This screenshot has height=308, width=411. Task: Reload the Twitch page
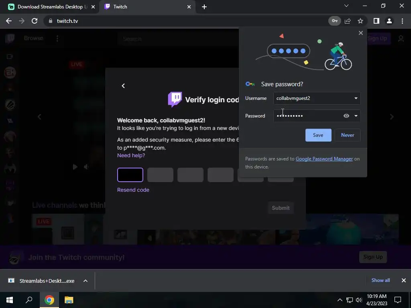[x=35, y=21]
